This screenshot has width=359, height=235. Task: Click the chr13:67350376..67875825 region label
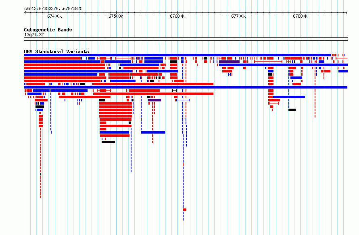point(53,9)
